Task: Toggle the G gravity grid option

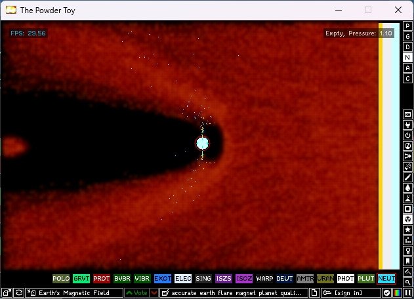Action: (407, 37)
